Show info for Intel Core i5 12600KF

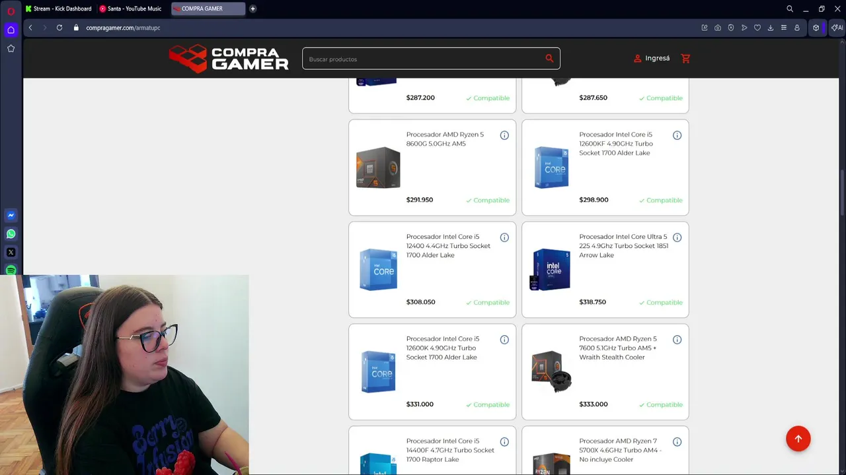click(x=677, y=135)
